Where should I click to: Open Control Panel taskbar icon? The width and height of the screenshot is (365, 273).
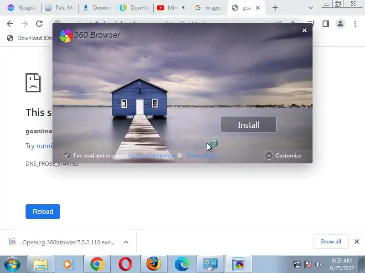tap(210, 264)
